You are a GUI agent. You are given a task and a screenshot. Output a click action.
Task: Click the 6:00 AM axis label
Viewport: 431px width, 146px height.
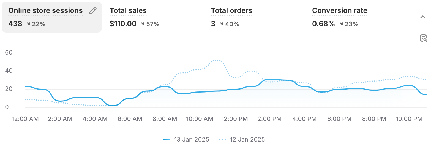(130, 119)
